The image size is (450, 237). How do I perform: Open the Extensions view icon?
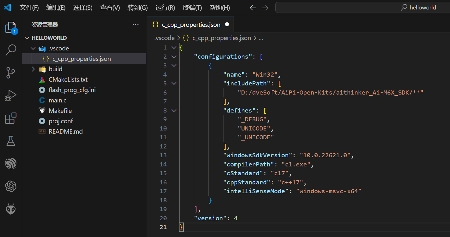11,118
